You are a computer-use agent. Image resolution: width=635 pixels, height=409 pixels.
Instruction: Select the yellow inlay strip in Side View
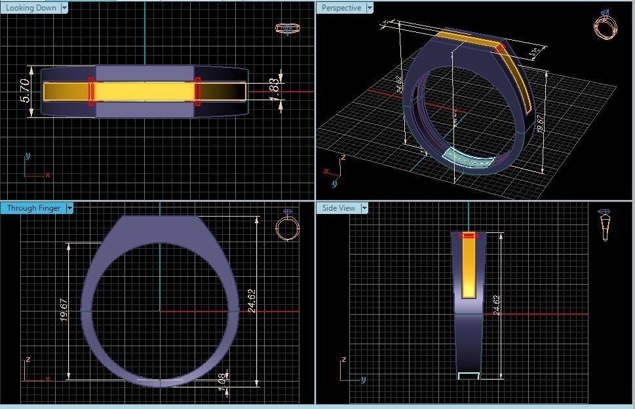[x=469, y=267]
